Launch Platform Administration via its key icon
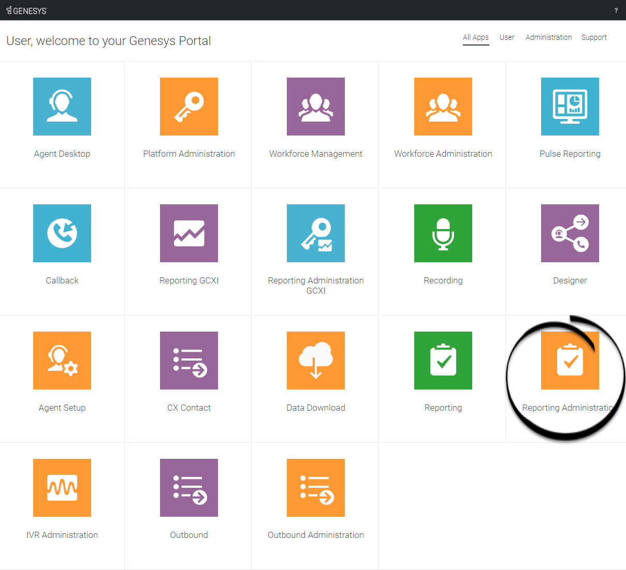 coord(189,107)
